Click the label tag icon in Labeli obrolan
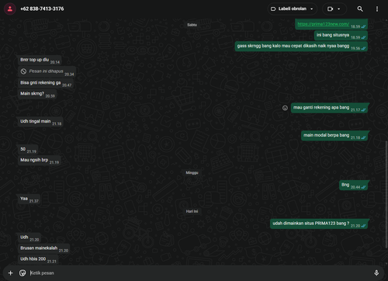This screenshot has width=388, height=281. [273, 9]
